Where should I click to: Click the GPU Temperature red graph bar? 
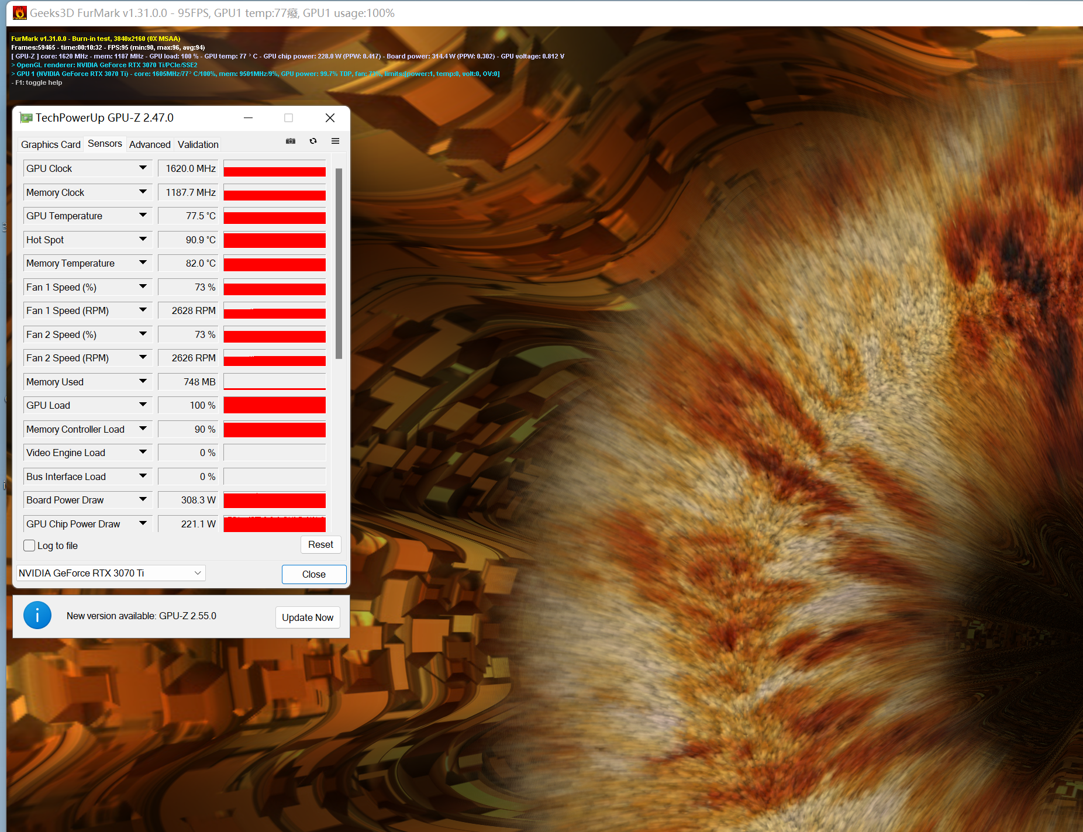[x=274, y=218]
